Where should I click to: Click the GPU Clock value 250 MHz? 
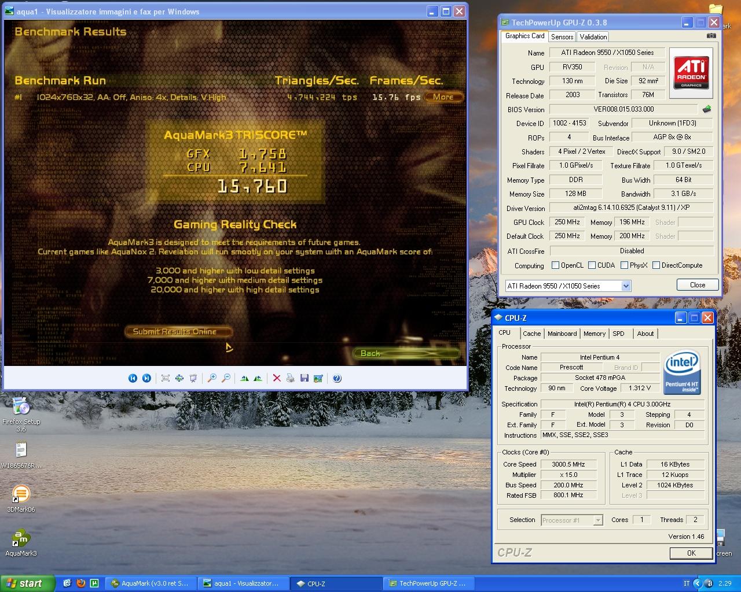click(567, 222)
